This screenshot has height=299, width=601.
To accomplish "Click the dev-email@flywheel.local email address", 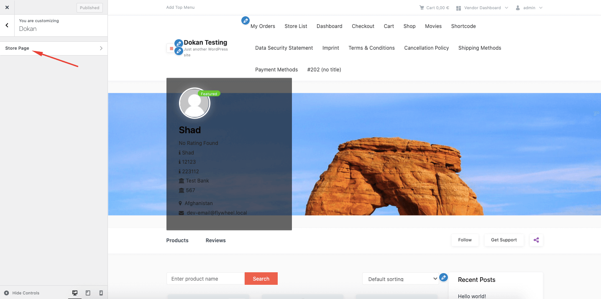I will 217,213.
